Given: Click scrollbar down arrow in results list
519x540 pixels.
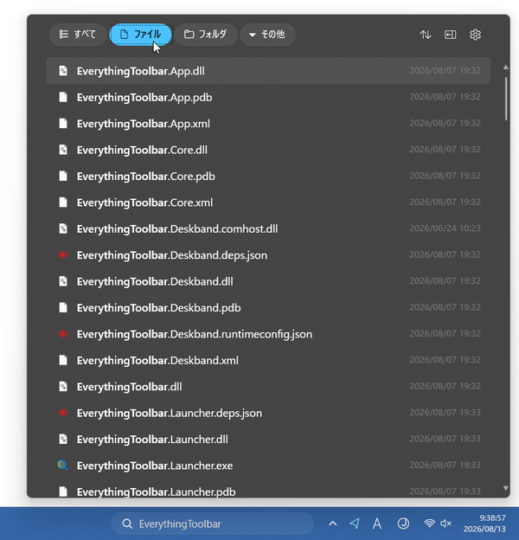Looking at the screenshot, I should (505, 488).
